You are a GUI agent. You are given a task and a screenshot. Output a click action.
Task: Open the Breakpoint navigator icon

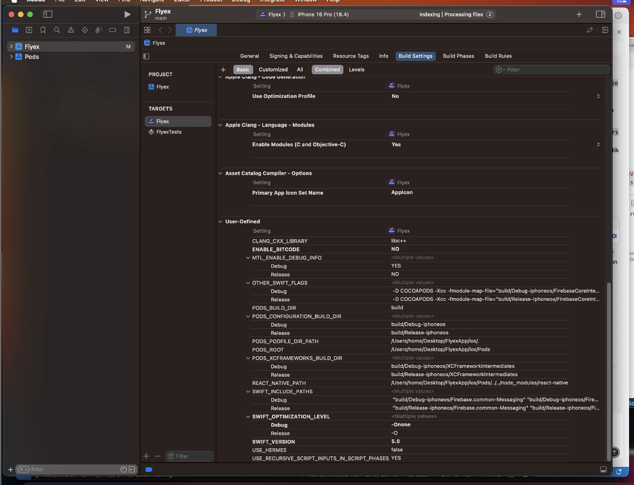113,30
